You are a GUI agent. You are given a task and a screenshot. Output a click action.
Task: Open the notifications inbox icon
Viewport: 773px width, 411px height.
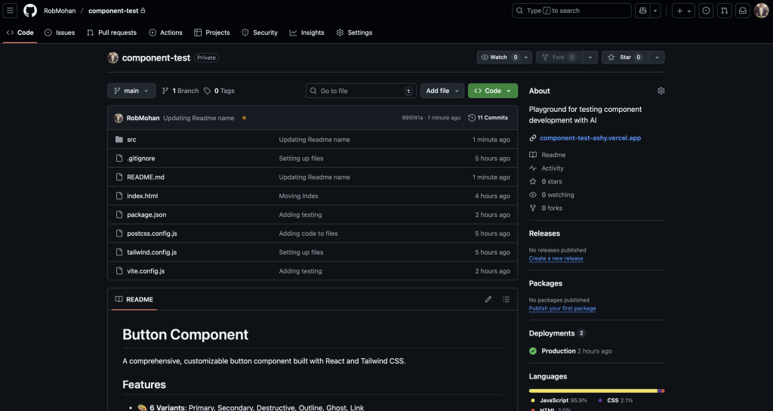[x=743, y=11]
